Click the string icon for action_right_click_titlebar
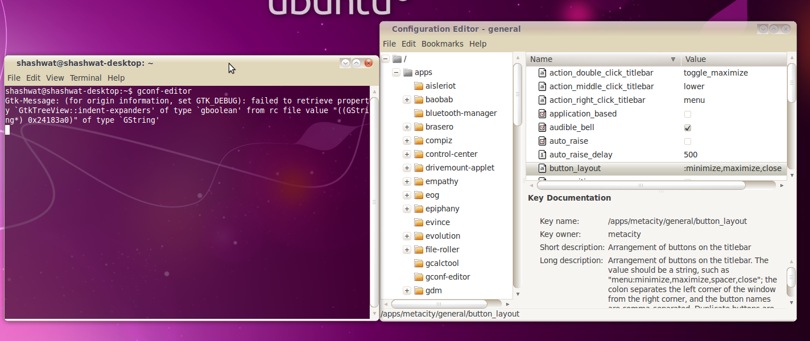Image resolution: width=810 pixels, height=341 pixels. click(542, 100)
